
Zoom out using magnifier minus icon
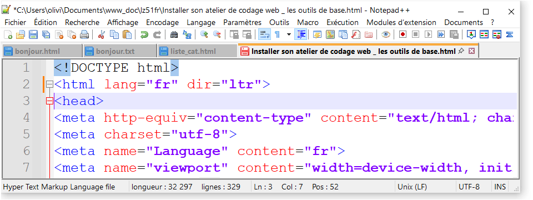coord(217,34)
